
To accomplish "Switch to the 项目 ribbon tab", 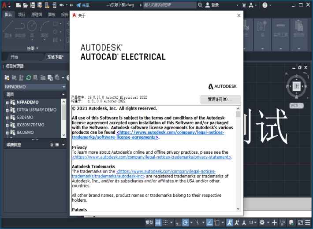I will coord(22,15).
